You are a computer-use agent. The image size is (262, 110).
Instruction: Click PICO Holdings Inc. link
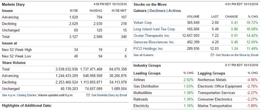point(149,48)
